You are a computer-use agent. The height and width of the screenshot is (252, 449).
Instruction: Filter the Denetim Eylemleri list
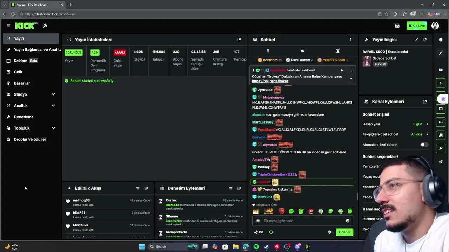[230, 188]
